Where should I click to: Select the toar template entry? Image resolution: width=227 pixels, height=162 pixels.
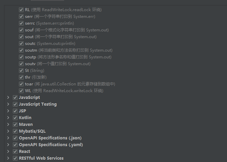click(70, 84)
